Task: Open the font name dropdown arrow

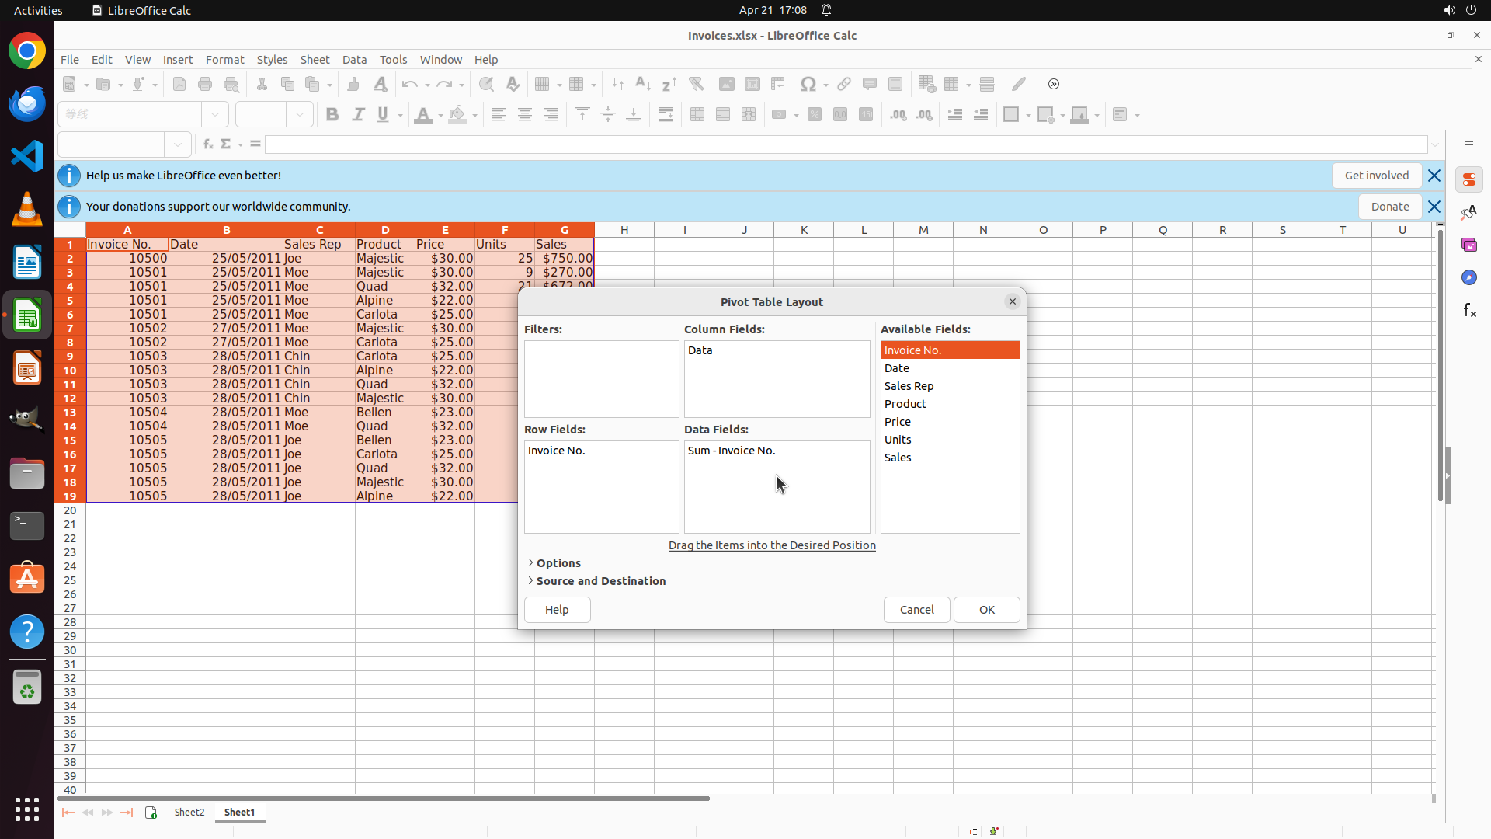Action: pyautogui.click(x=215, y=115)
